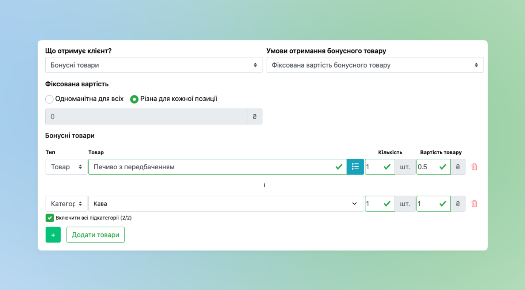Click hryvnia symbol beside fixed value field
Image resolution: width=525 pixels, height=290 pixels.
(x=255, y=117)
